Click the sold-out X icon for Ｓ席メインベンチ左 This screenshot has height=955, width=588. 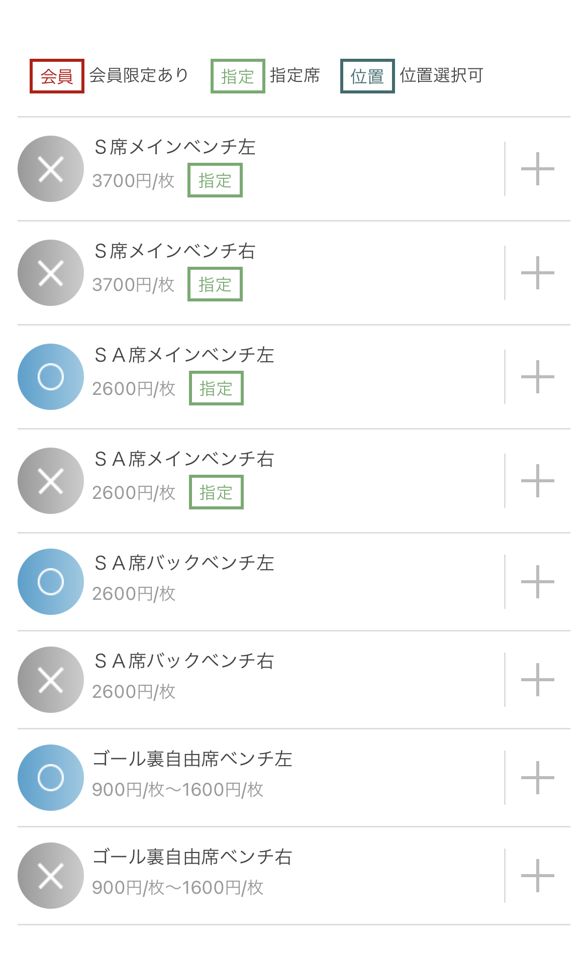point(51,169)
